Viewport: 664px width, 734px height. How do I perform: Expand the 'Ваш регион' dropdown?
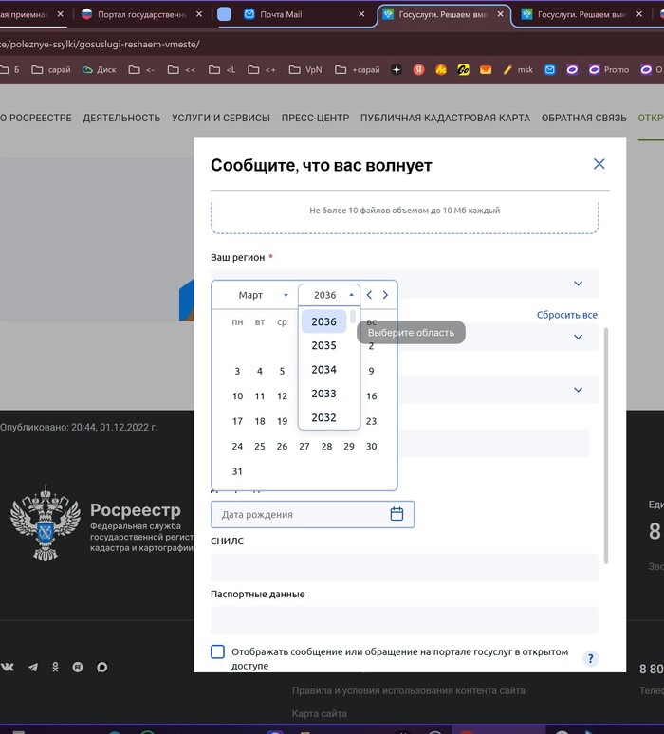coord(578,284)
